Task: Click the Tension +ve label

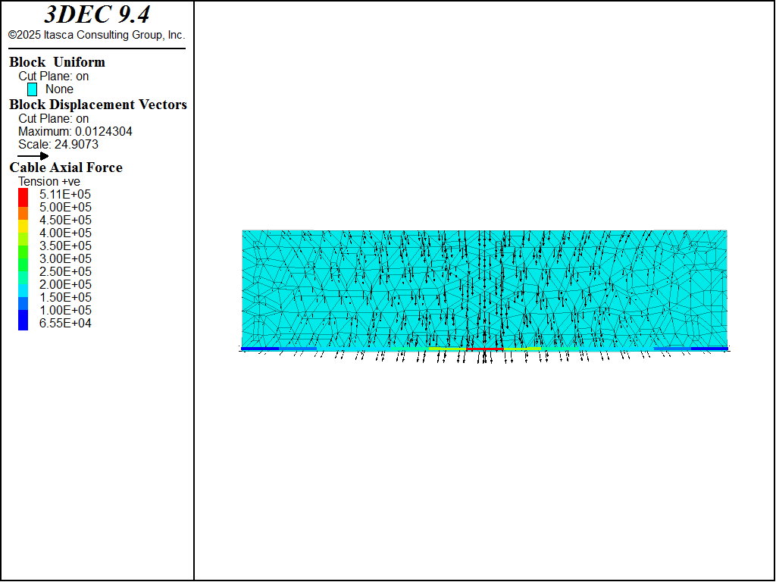Action: [x=49, y=182]
